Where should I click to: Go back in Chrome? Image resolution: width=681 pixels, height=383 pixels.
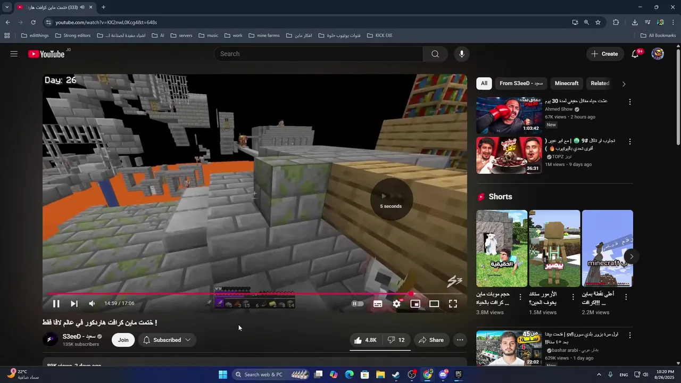[x=7, y=22]
